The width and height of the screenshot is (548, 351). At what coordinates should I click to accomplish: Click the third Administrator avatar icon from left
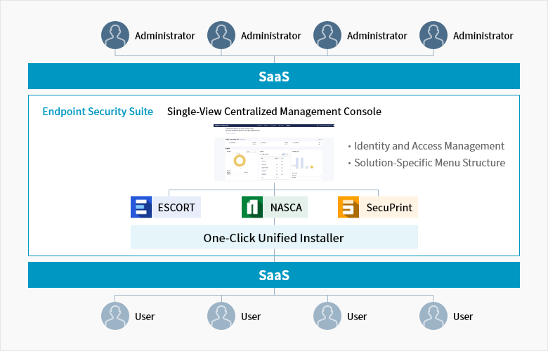click(x=327, y=35)
